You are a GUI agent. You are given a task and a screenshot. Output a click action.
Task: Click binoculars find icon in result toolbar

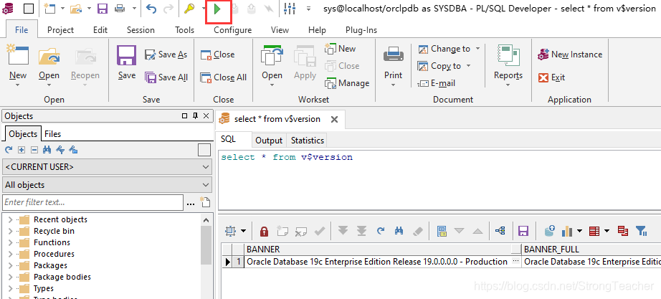point(399,231)
